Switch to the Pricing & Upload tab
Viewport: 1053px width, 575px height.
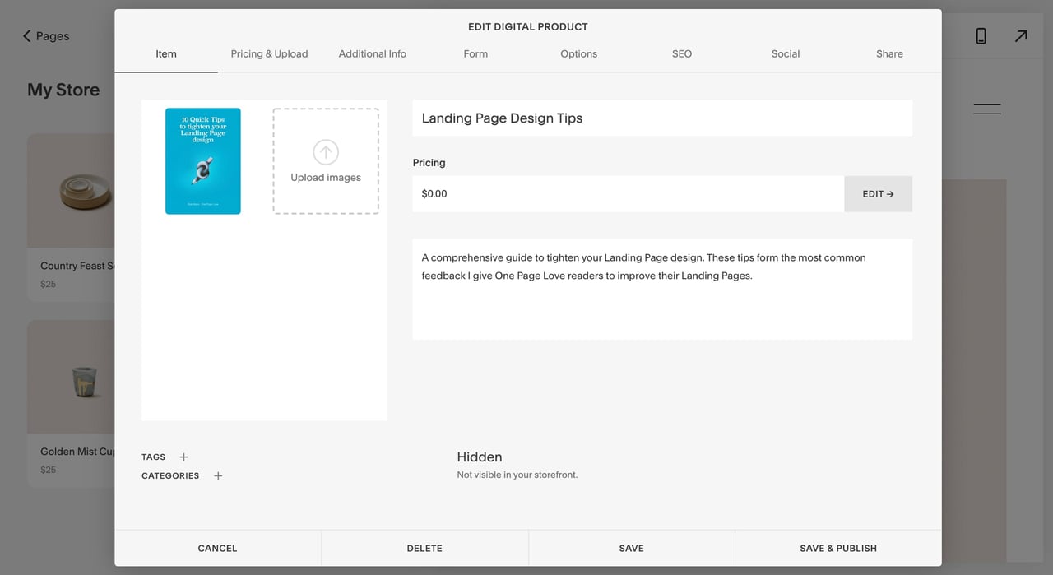pos(269,53)
